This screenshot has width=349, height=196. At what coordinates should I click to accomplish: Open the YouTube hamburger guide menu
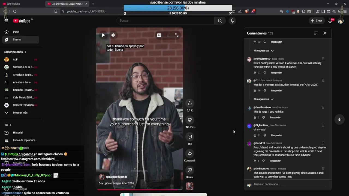(x=7, y=21)
